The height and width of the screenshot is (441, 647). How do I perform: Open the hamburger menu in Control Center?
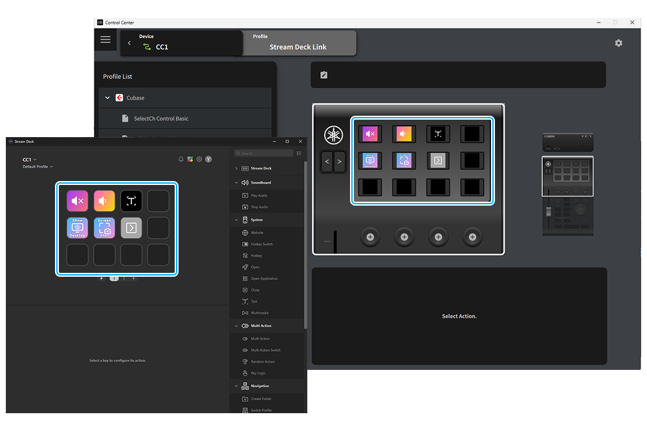(x=105, y=39)
